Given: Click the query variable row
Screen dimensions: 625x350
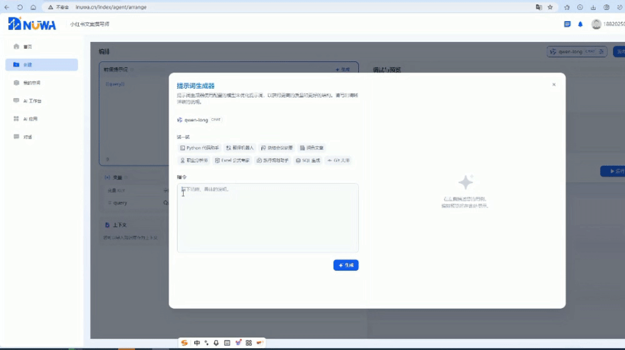Looking at the screenshot, I should click(136, 202).
